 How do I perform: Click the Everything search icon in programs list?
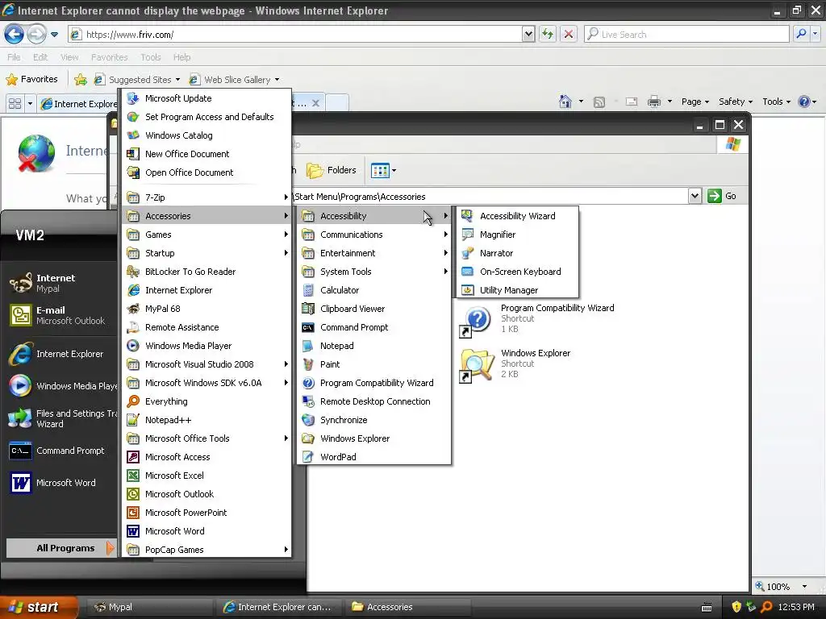[x=133, y=401]
